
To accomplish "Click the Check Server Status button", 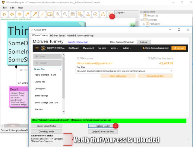I will click(x=46, y=126).
